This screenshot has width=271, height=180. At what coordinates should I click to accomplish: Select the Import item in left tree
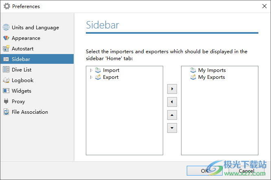pos(111,70)
